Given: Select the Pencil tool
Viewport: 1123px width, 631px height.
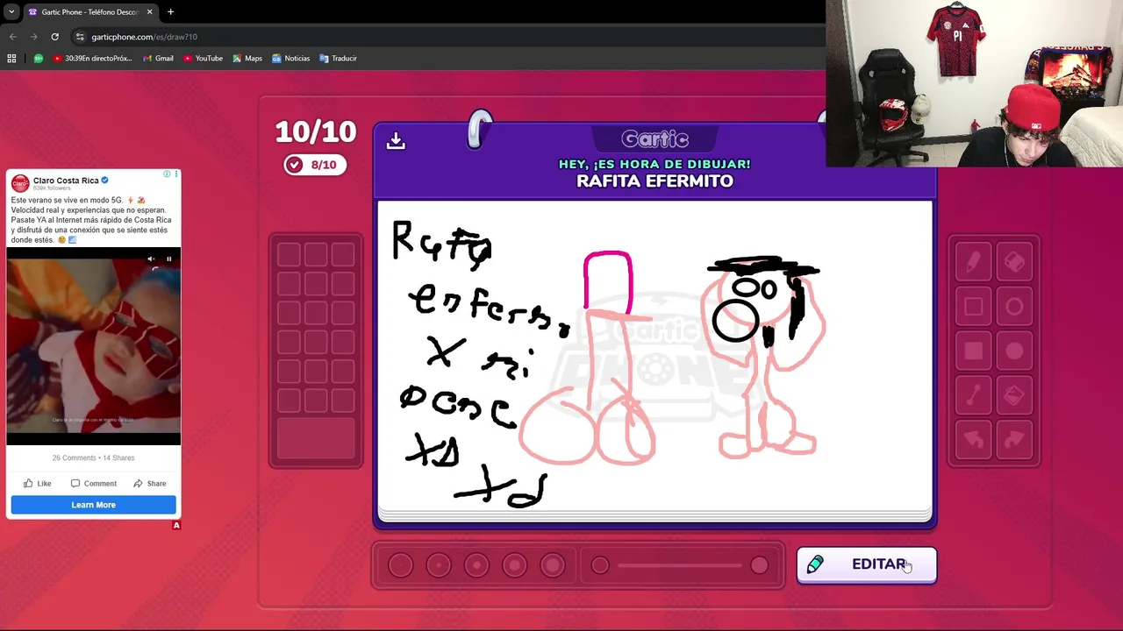Looking at the screenshot, I should pyautogui.click(x=973, y=261).
